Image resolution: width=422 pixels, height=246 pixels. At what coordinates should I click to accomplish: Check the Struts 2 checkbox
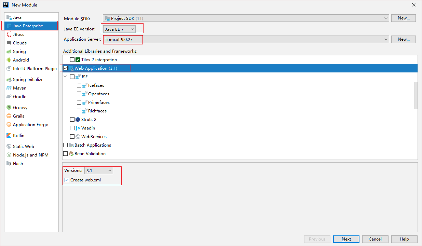[72, 120]
